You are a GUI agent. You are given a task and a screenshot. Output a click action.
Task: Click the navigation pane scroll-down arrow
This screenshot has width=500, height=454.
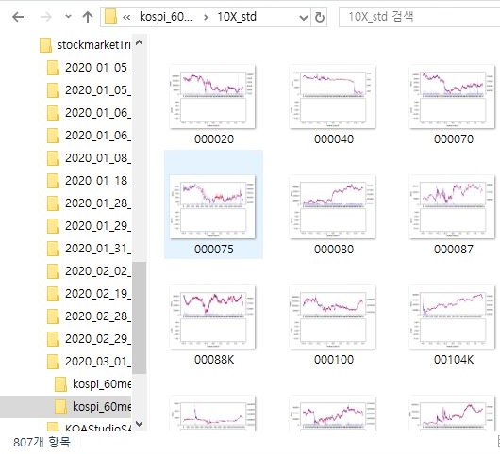pos(139,424)
